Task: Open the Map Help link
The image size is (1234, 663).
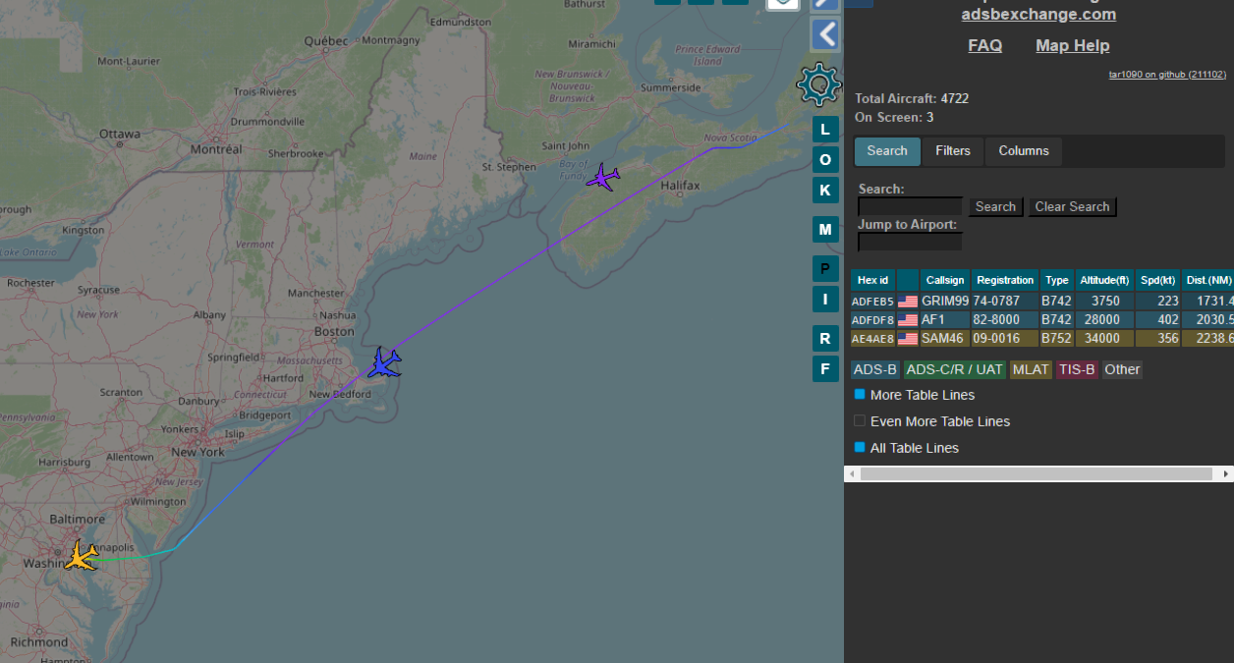Action: (x=1072, y=45)
